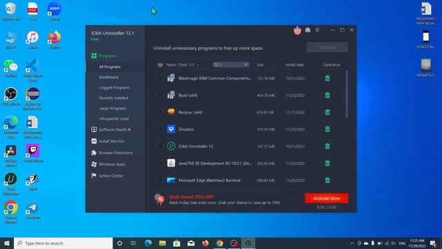Go to Browser Extensions section

(115, 153)
